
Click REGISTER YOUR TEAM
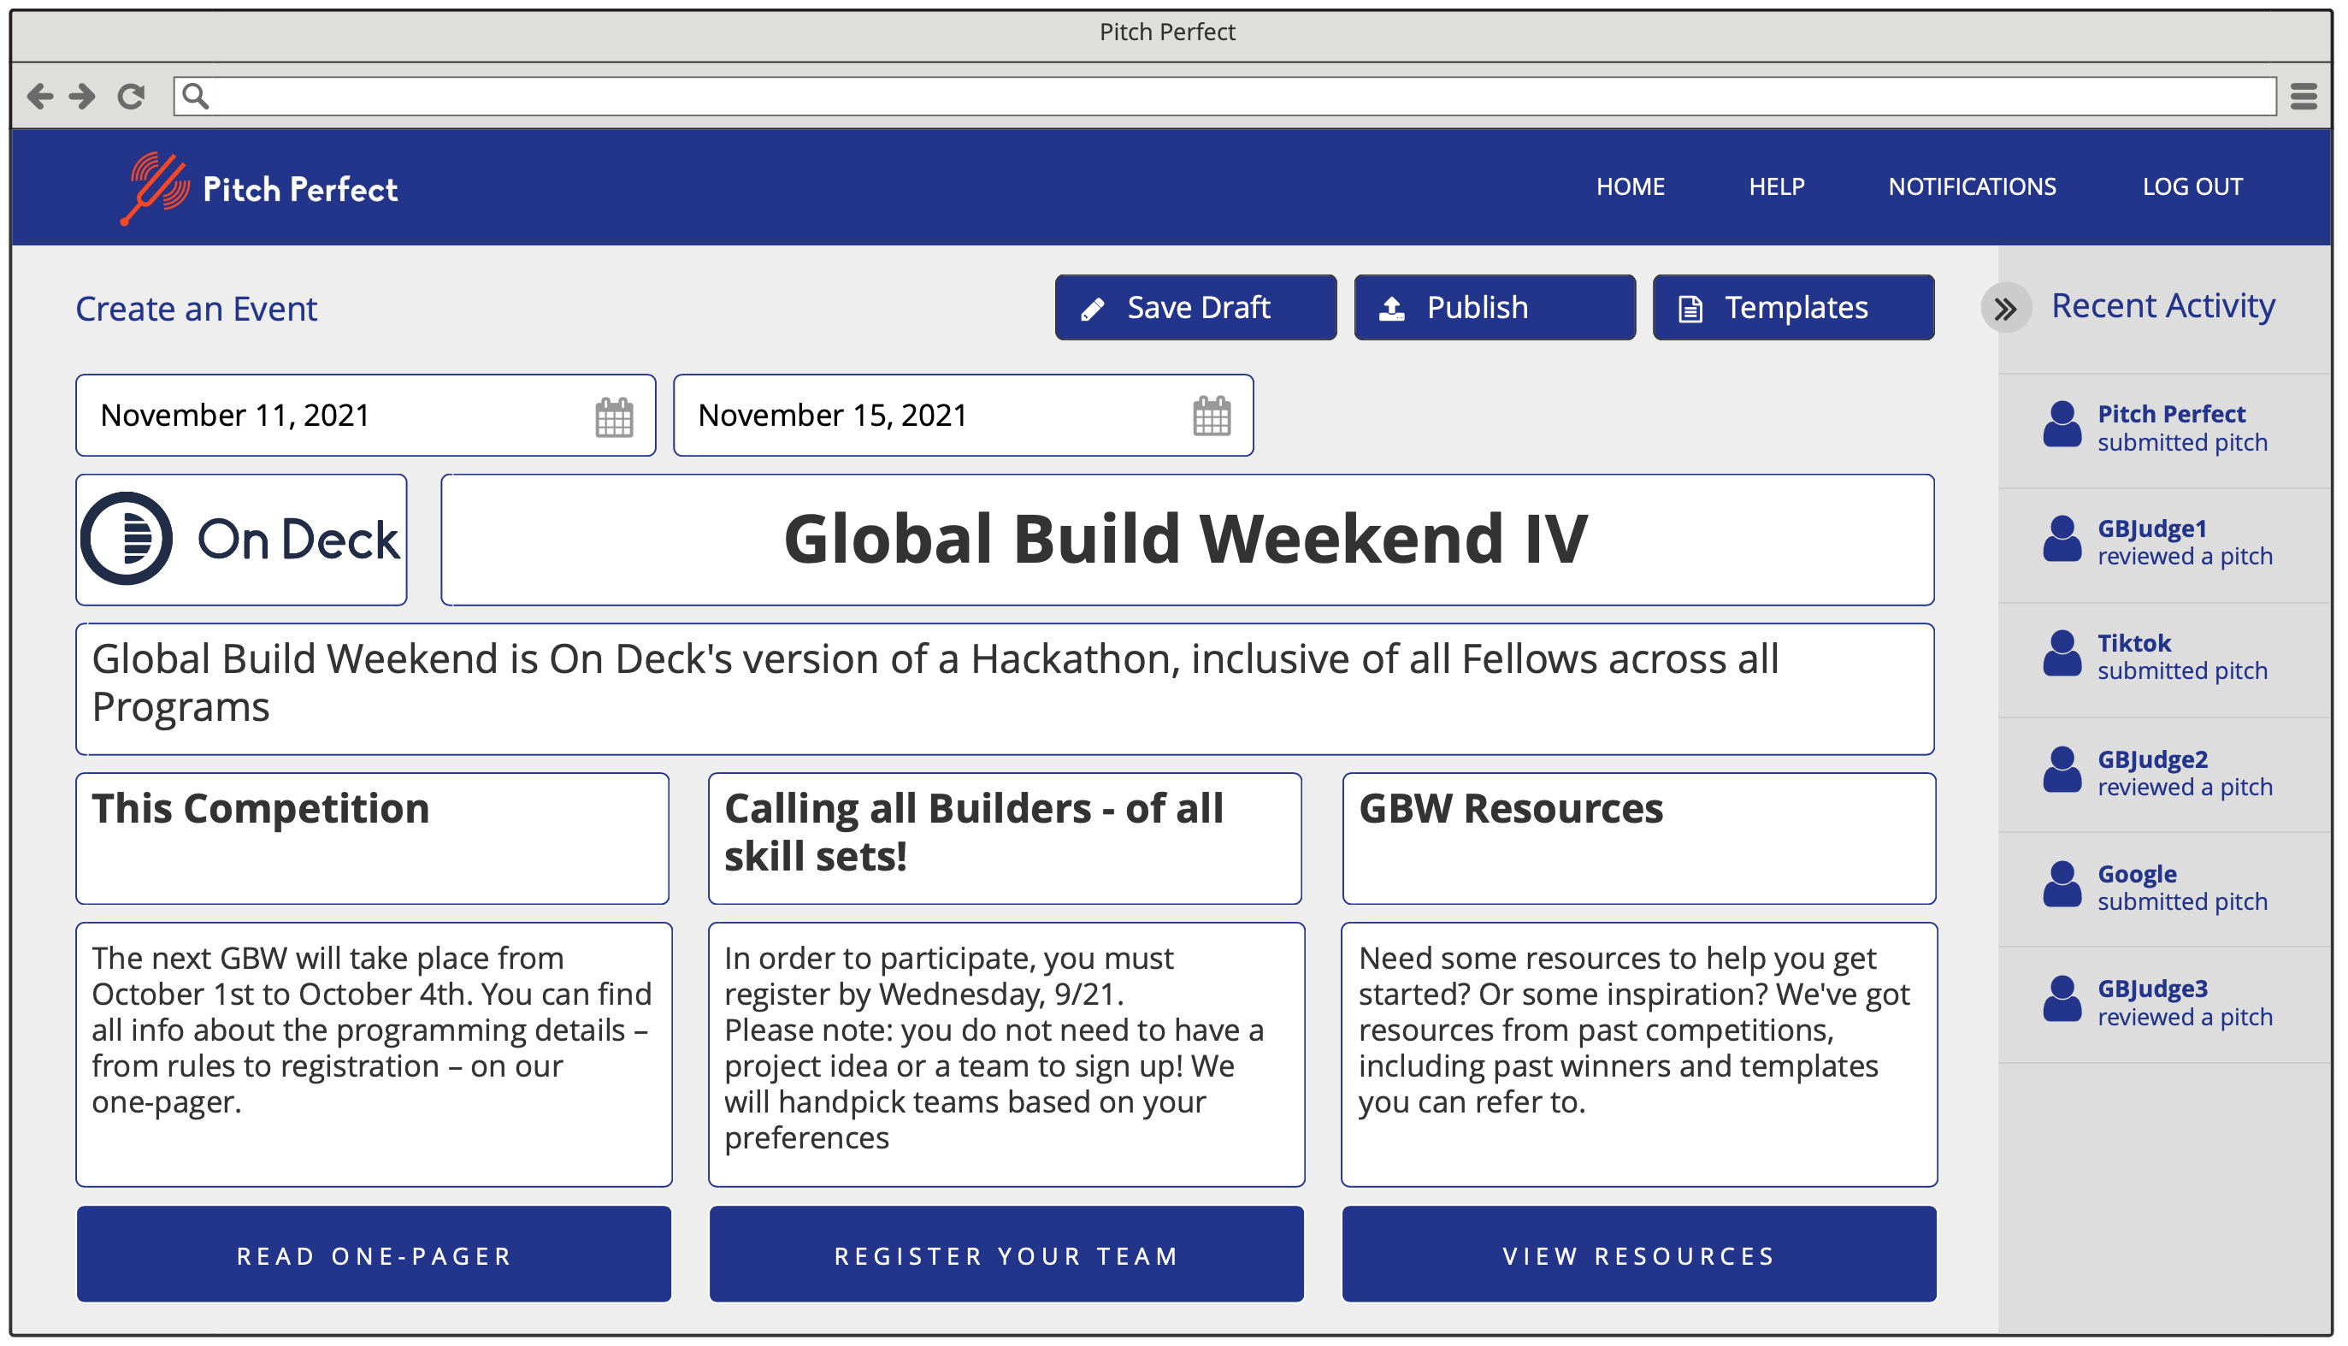[x=1006, y=1254]
